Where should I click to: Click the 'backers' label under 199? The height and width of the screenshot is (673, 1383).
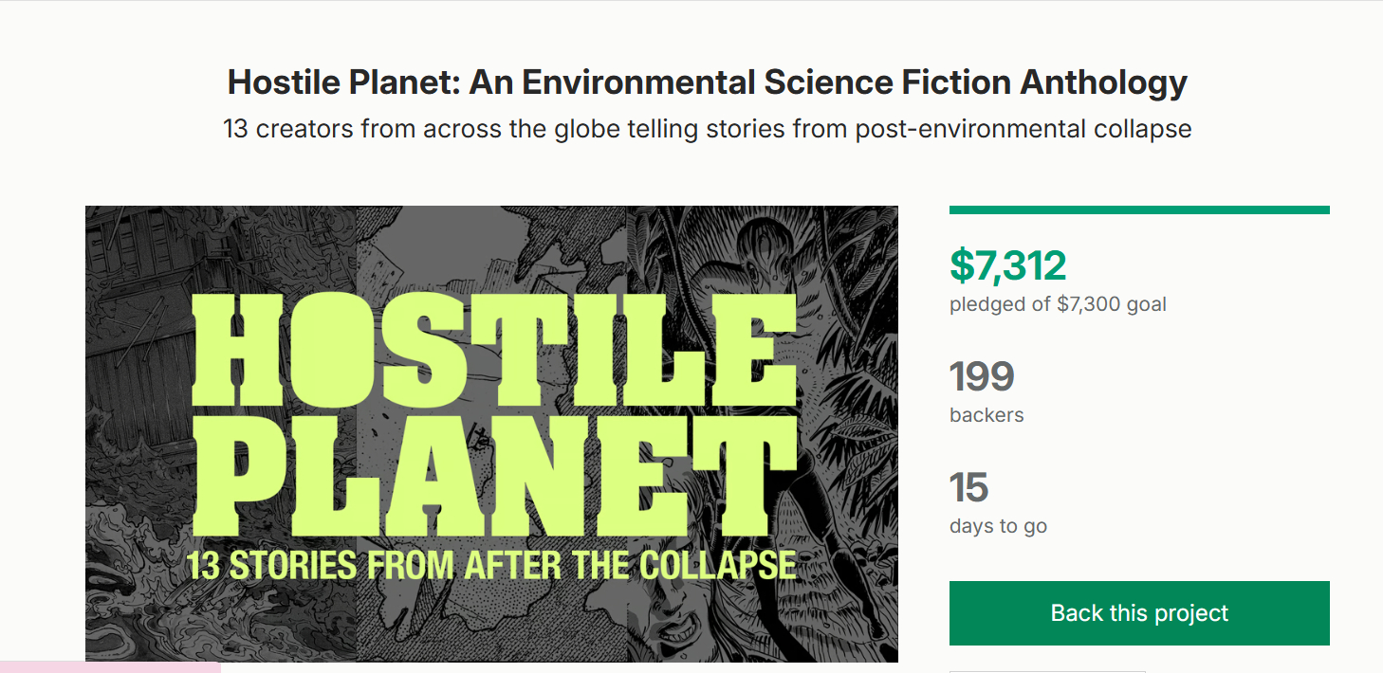click(987, 415)
